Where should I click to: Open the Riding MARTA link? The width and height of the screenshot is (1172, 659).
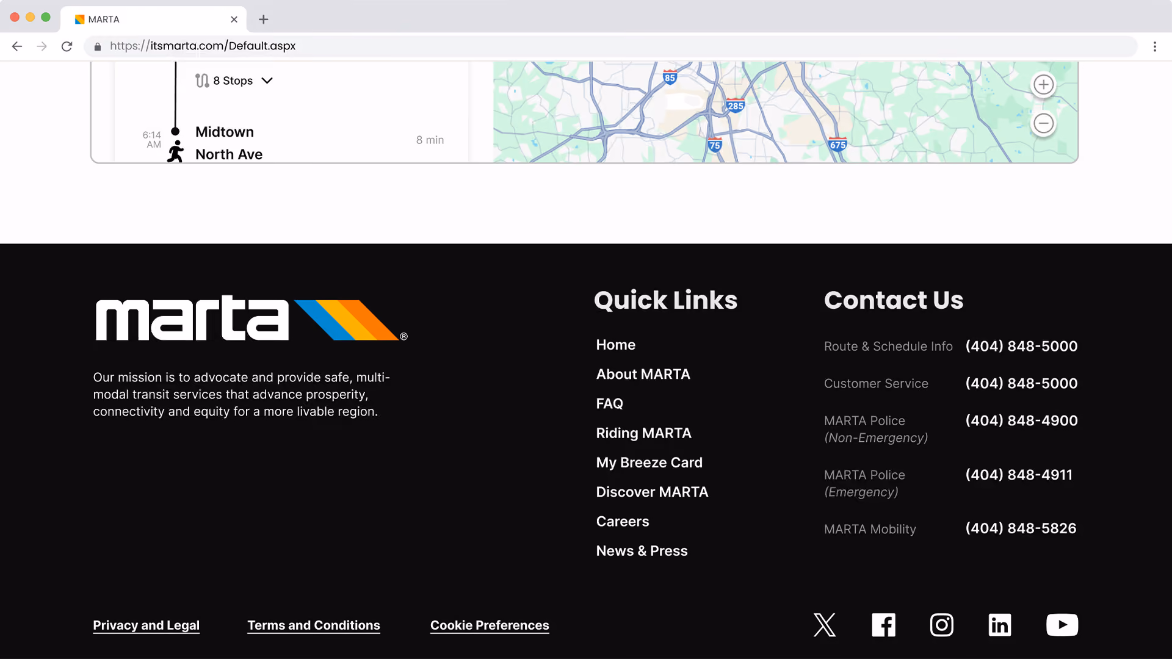[643, 433]
